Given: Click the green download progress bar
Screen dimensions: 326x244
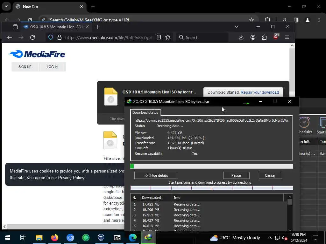Looking at the screenshot, I should click(212, 166).
